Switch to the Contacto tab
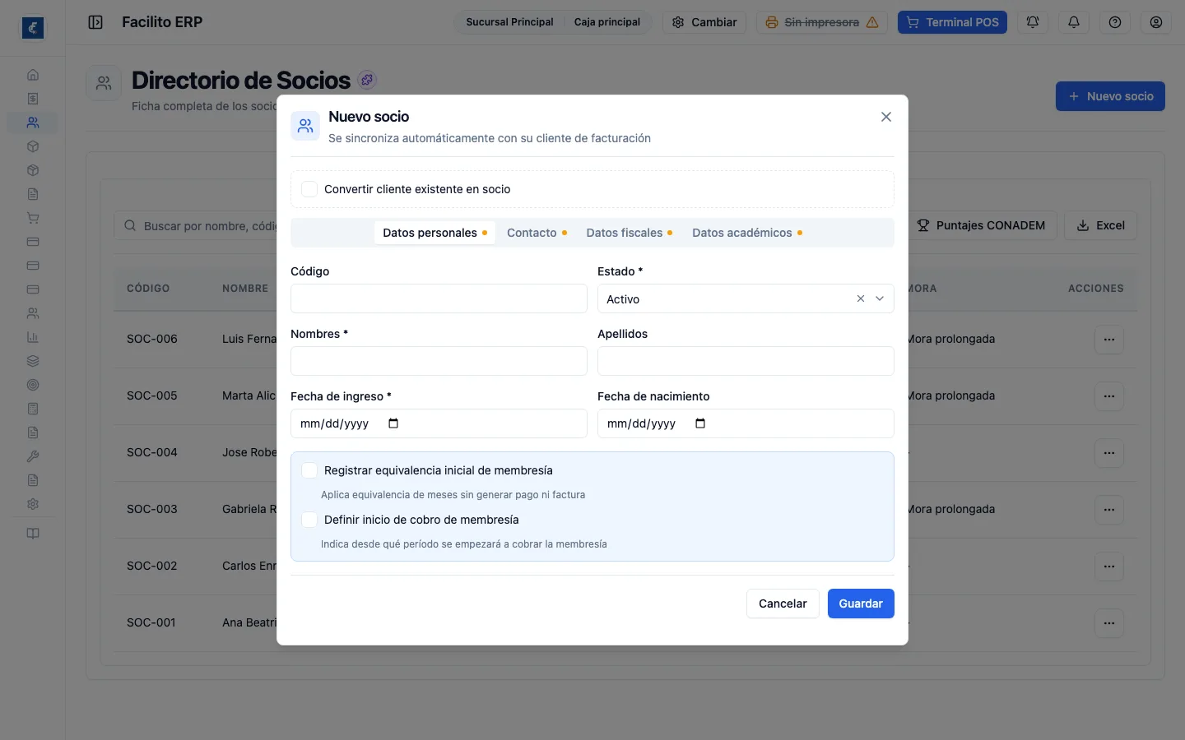 pos(537,233)
